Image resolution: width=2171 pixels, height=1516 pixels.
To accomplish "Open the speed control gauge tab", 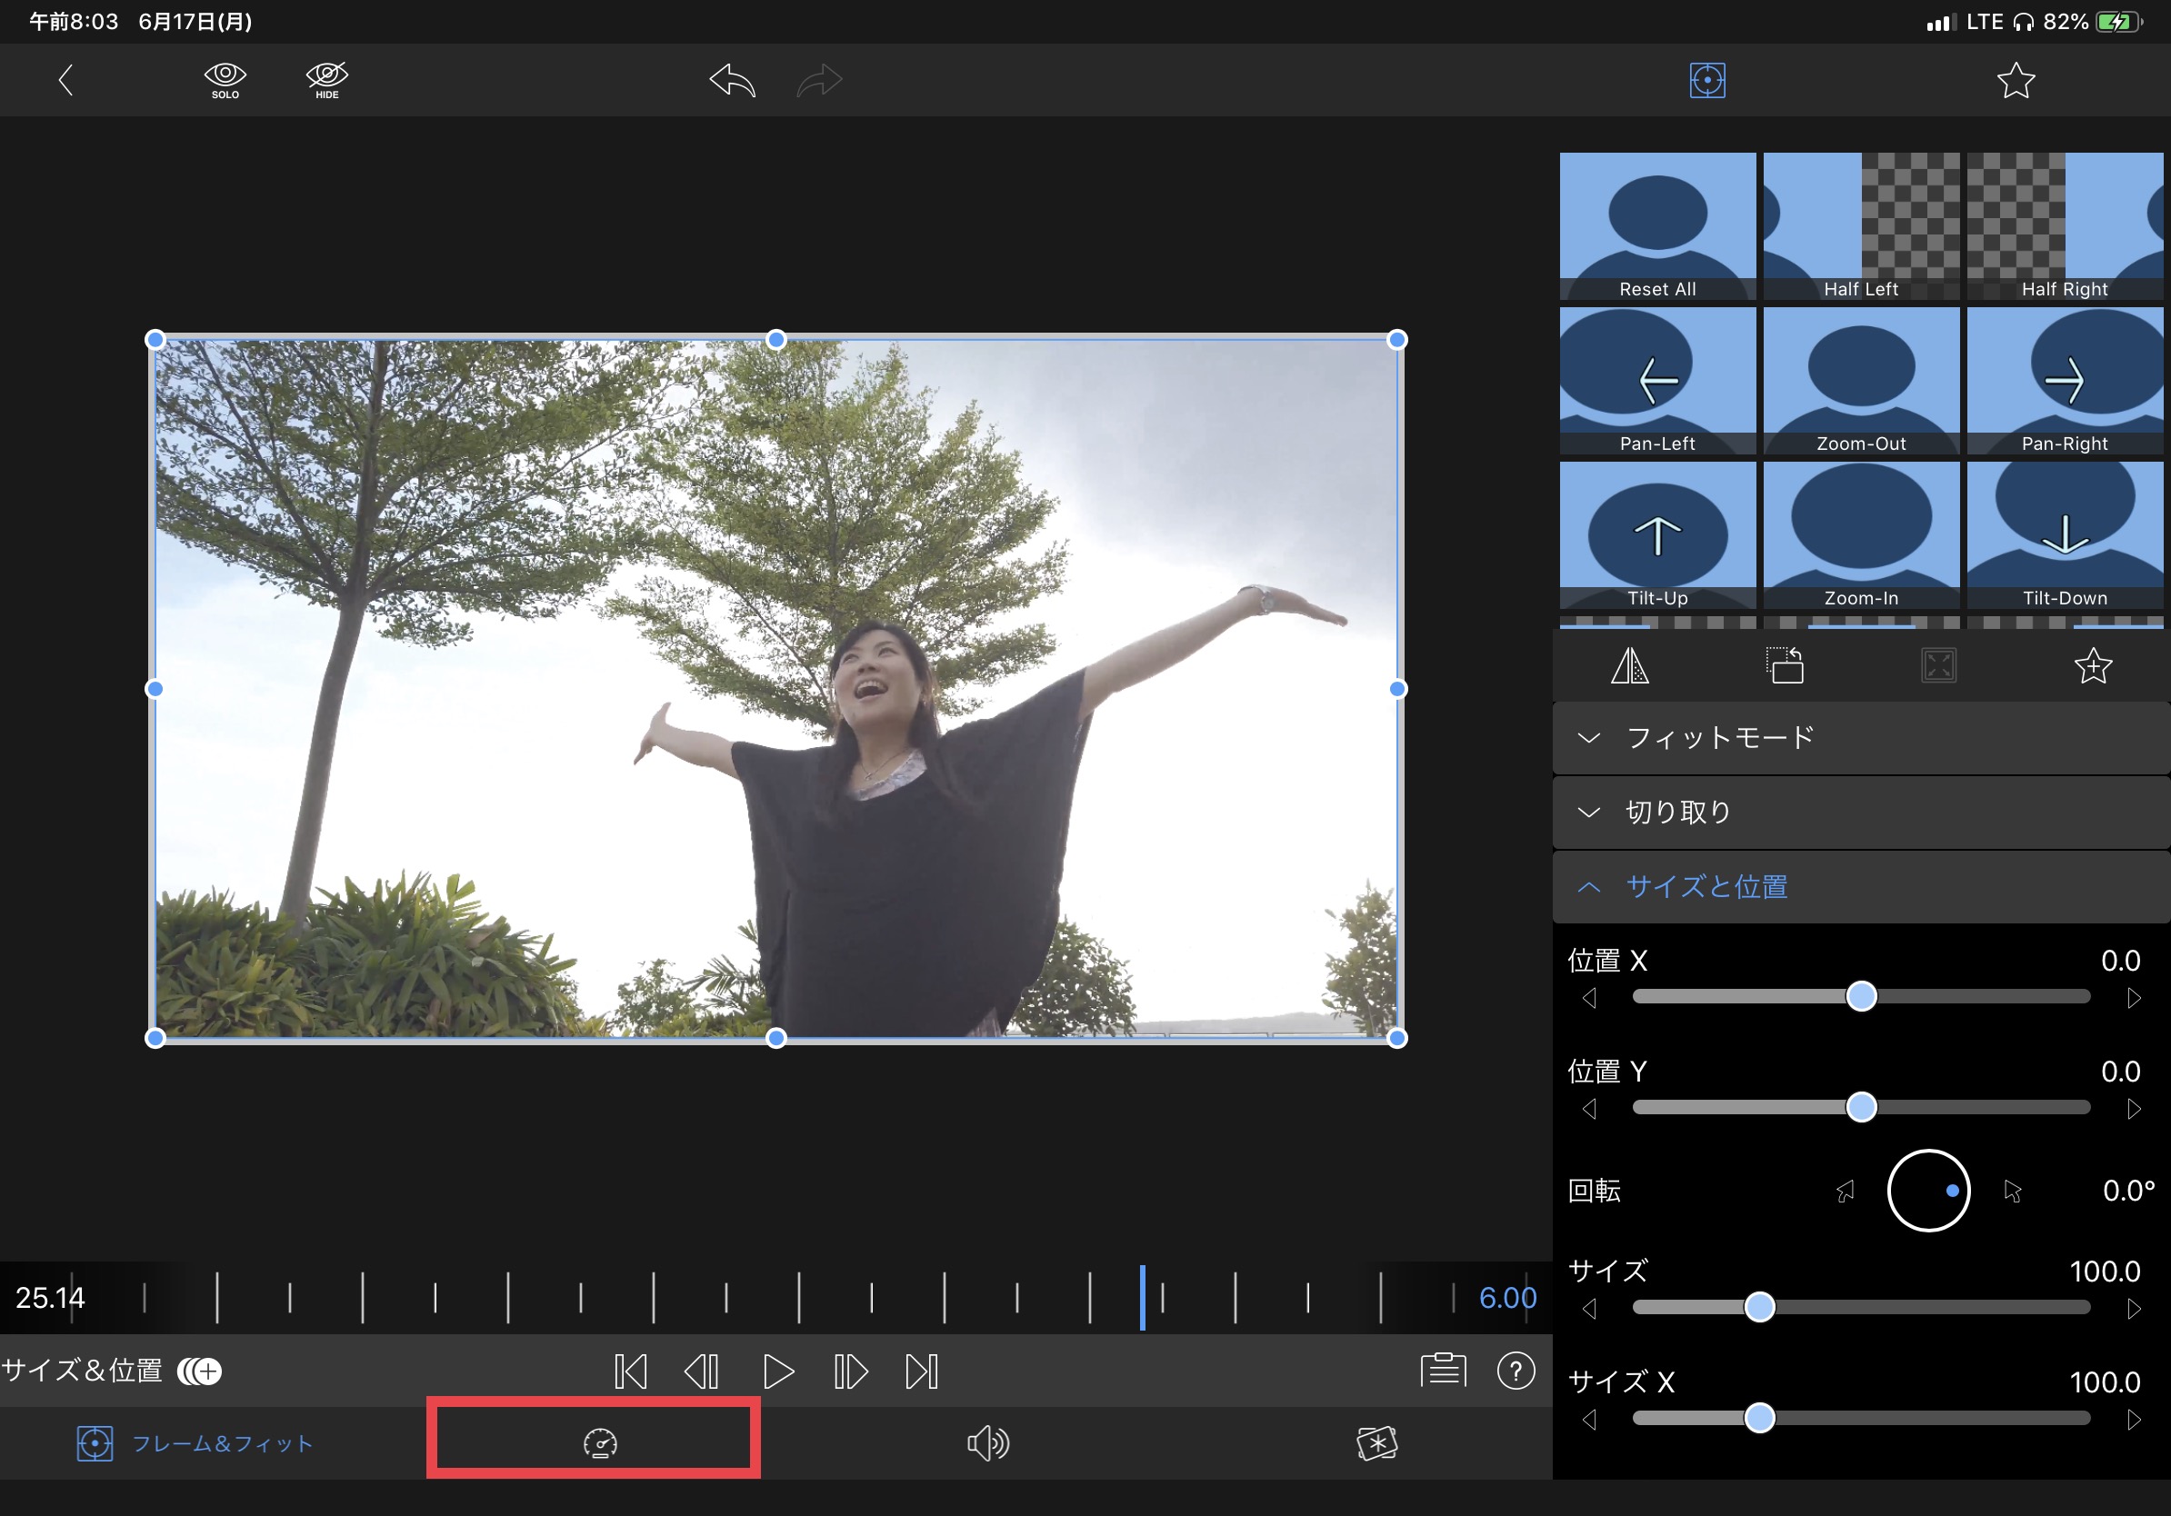I will [599, 1442].
